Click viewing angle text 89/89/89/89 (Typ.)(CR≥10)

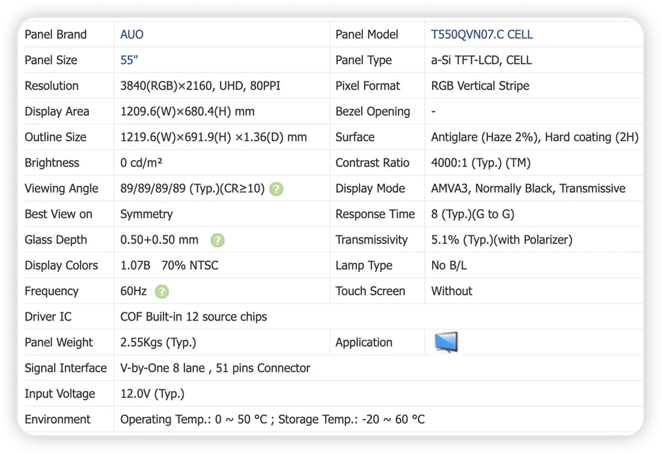(x=192, y=189)
